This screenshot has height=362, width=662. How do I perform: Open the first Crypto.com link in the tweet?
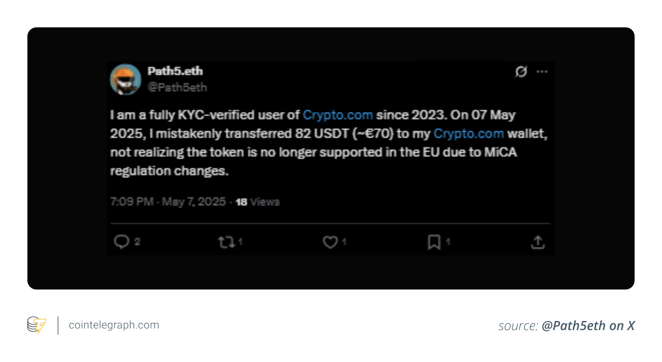point(338,115)
